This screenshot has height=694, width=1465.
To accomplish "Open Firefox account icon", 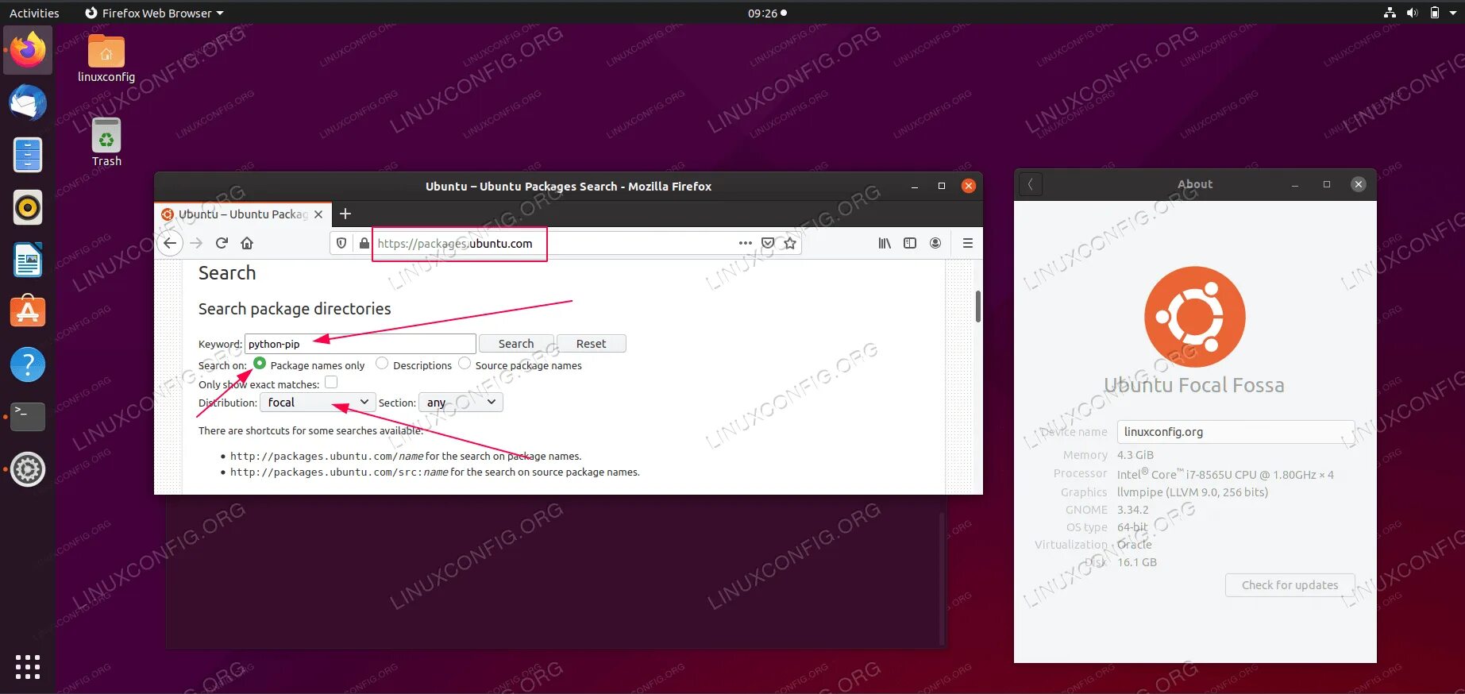I will click(x=935, y=243).
